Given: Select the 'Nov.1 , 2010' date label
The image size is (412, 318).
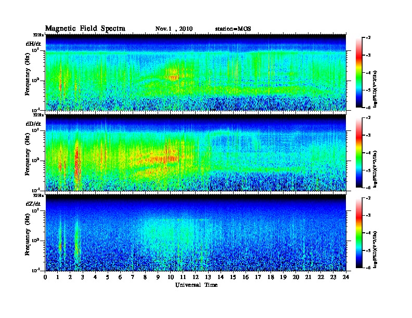Looking at the screenshot, I should tap(174, 29).
